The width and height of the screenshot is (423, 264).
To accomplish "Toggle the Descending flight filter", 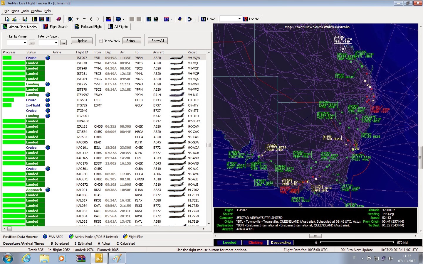I will [281, 243].
